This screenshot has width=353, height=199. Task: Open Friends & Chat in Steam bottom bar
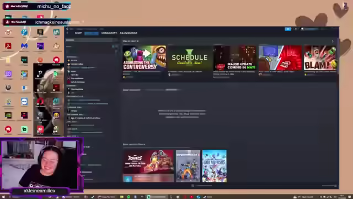329,186
